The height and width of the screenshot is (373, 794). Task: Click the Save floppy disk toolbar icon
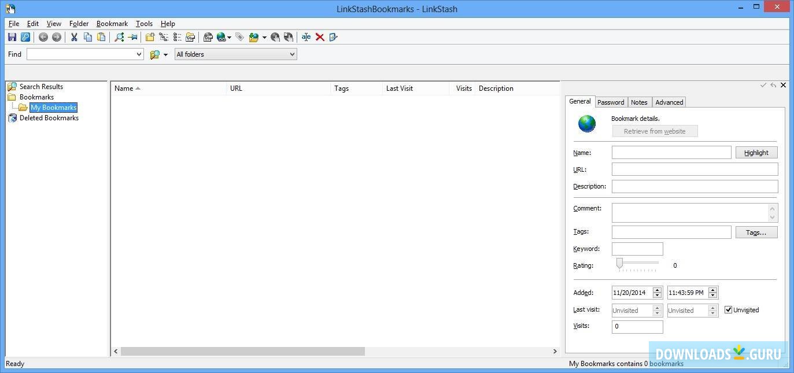point(12,37)
